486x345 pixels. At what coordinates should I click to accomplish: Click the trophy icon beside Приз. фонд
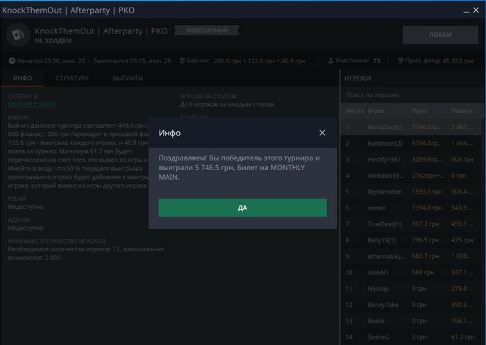tap(401, 60)
